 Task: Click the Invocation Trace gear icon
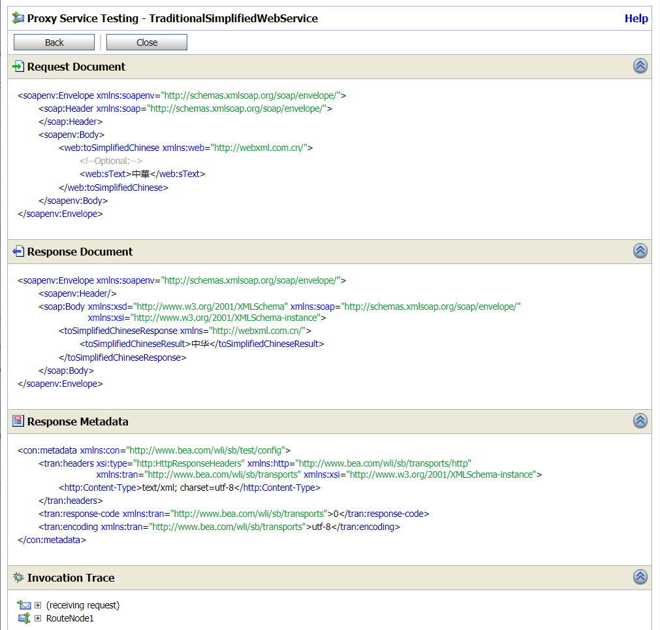(x=18, y=577)
